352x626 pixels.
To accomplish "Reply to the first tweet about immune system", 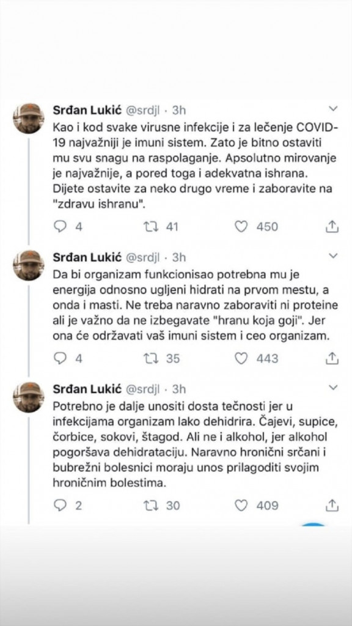I will [61, 226].
